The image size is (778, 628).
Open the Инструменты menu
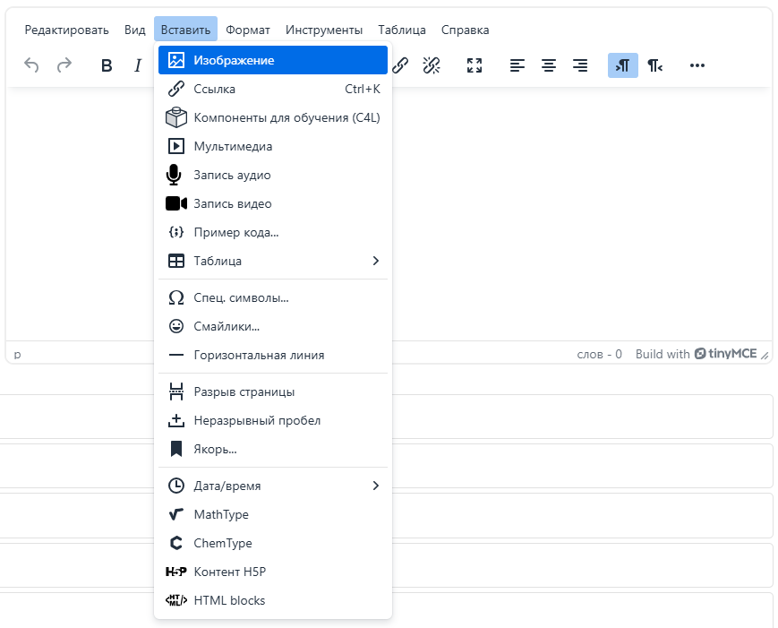point(324,30)
